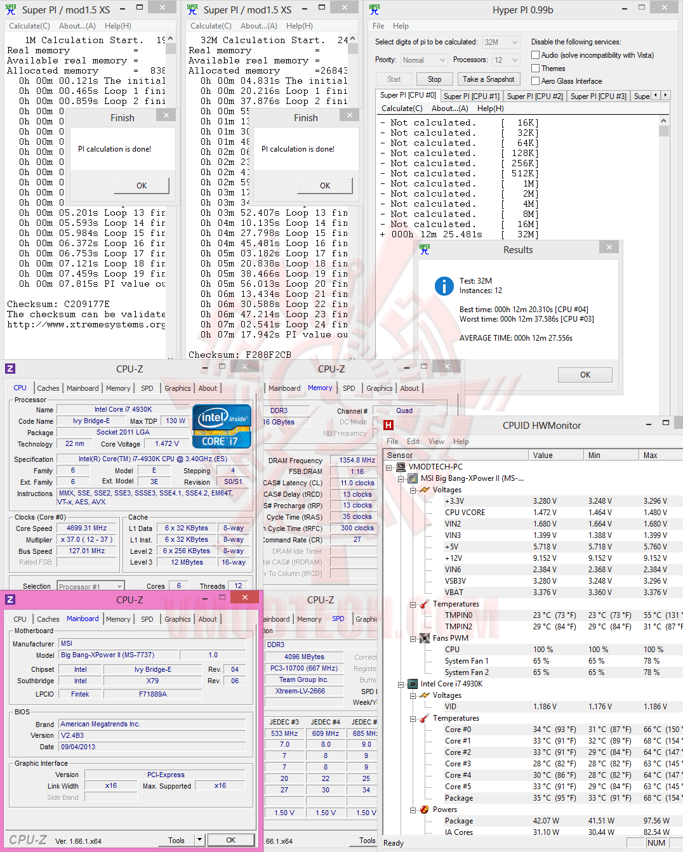Collapse Temperatures under Intel Core i7 4930K

413,718
